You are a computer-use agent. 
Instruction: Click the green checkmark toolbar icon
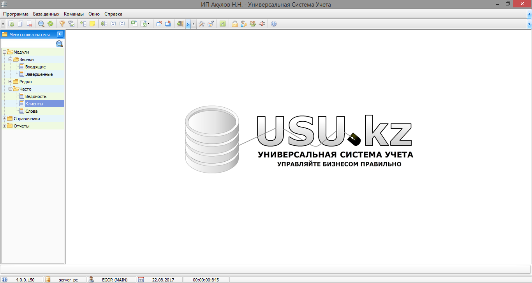click(222, 24)
